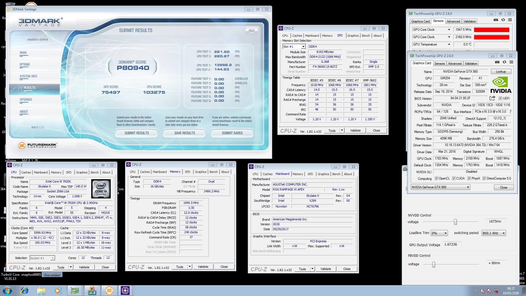Click Save Results button in 3DMark
This screenshot has height=296, width=526.
click(x=184, y=133)
